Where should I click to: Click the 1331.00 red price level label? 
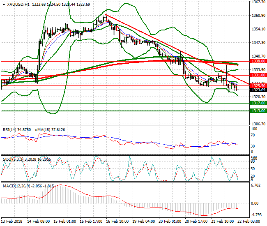click(x=258, y=75)
